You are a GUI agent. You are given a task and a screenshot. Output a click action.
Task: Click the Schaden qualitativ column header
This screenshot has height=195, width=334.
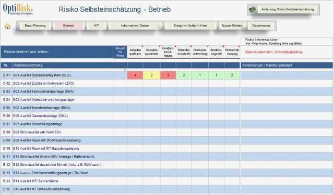[x=135, y=52]
